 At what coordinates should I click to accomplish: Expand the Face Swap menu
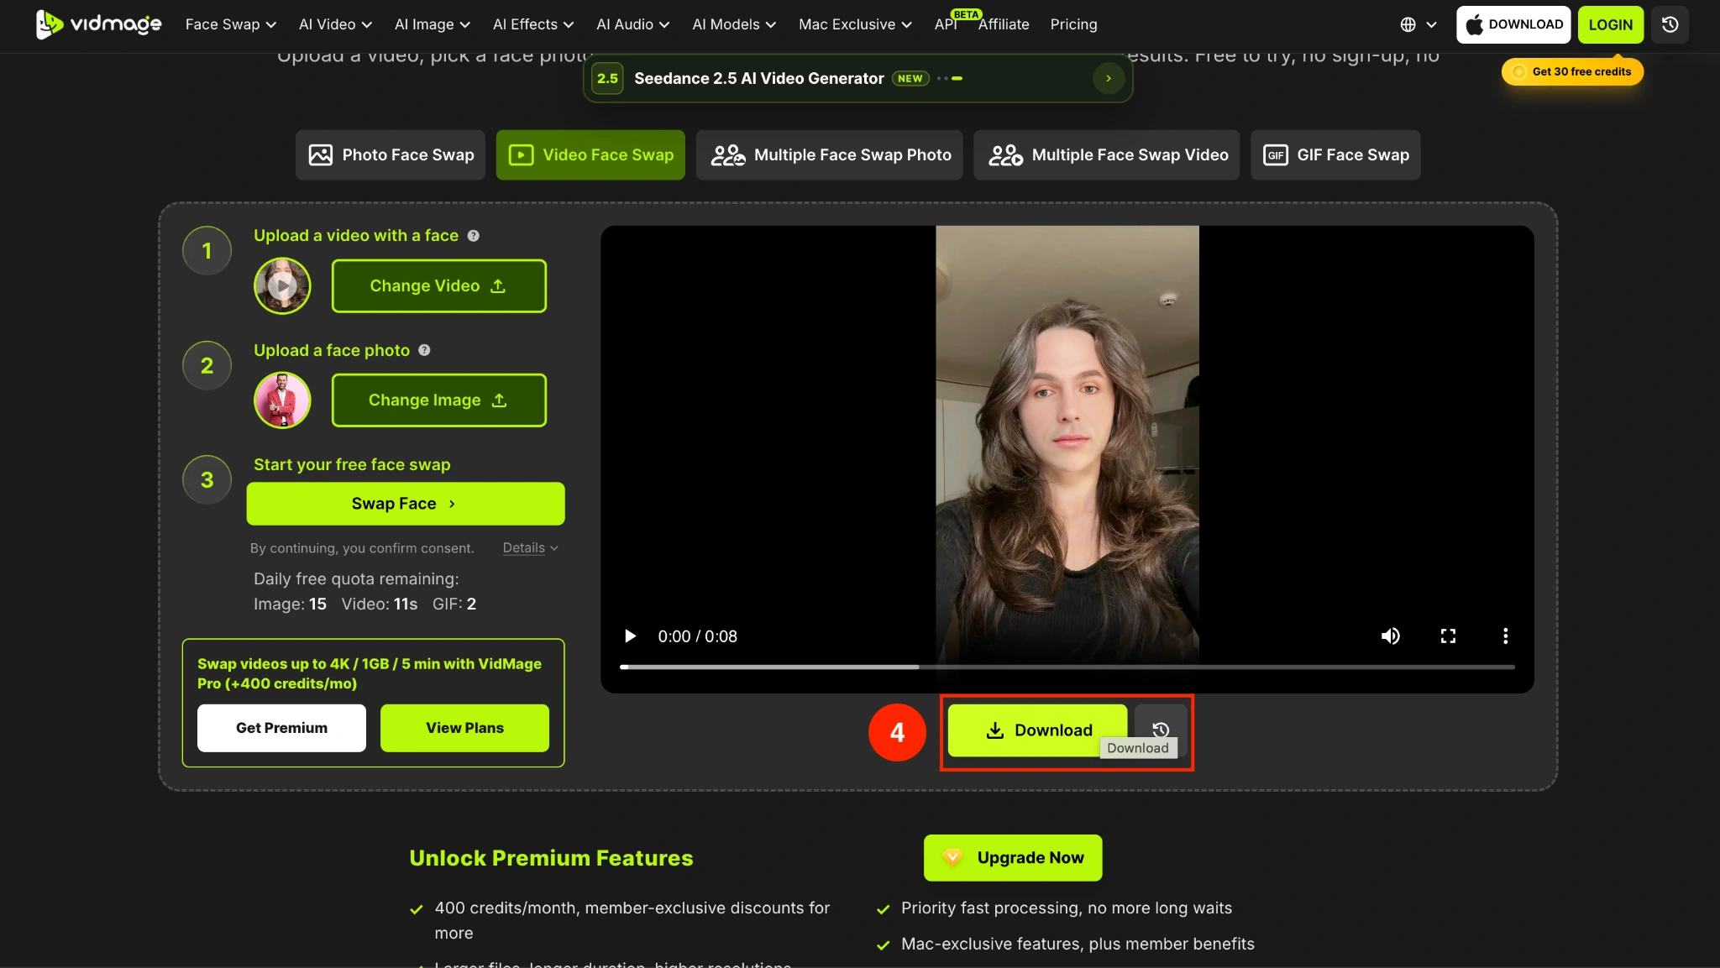tap(230, 24)
